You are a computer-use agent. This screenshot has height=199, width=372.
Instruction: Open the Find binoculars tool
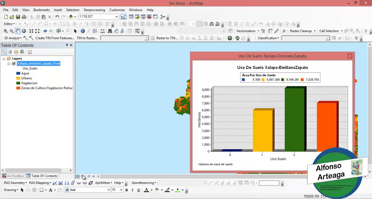point(110,31)
